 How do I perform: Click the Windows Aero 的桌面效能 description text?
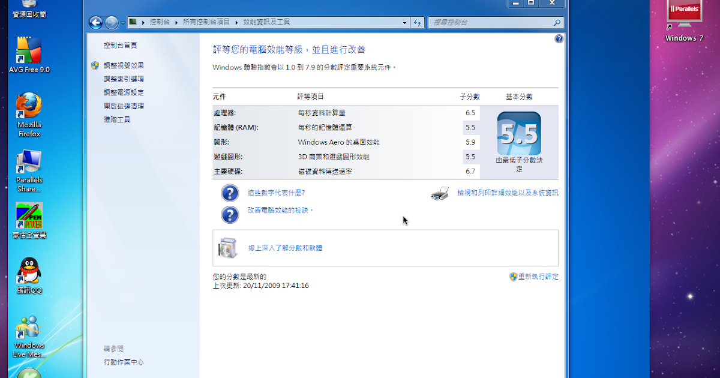pos(338,142)
